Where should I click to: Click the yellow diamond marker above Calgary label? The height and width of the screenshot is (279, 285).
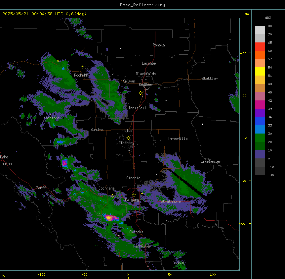click(x=134, y=195)
